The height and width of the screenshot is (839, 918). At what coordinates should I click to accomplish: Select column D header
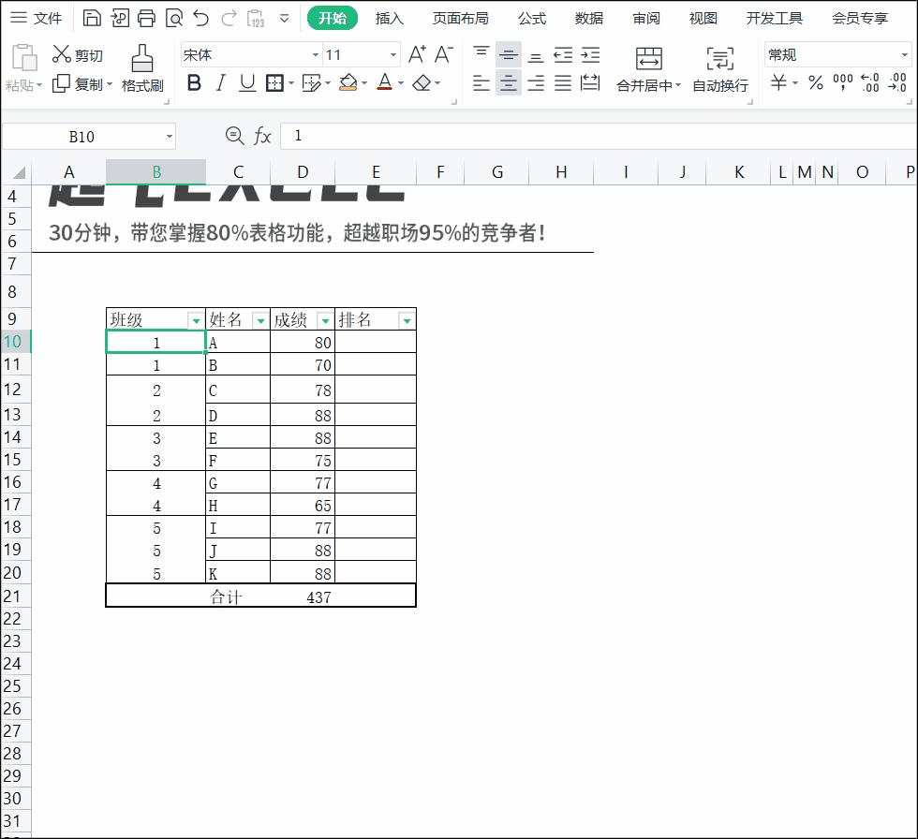[x=302, y=172]
